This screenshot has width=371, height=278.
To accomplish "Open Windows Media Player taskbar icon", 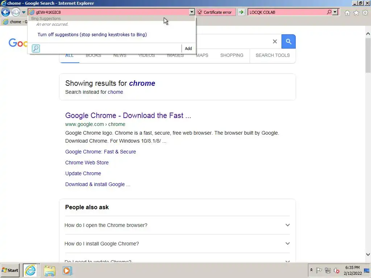I will point(67,271).
